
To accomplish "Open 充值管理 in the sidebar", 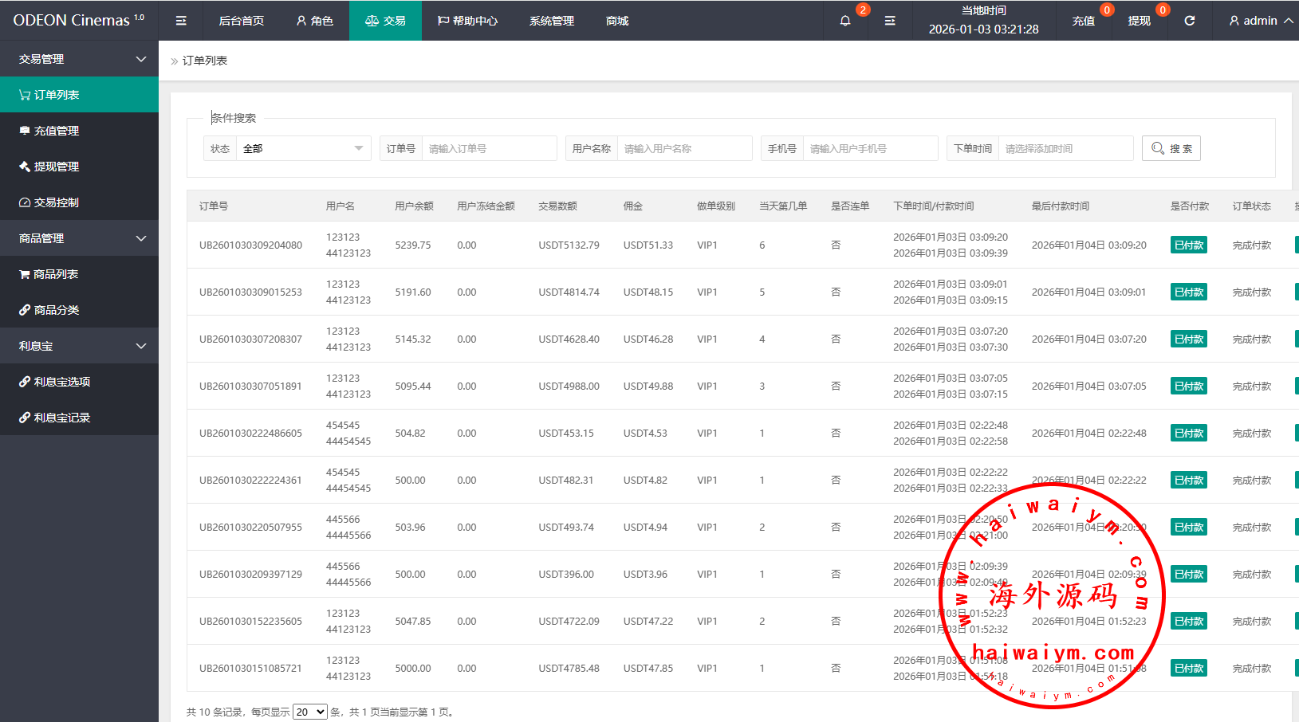I will tap(56, 131).
